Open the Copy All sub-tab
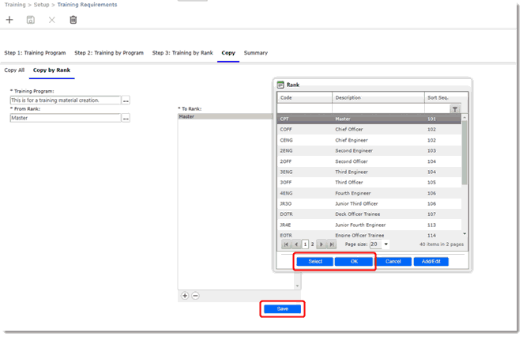The image size is (523, 337). coord(14,70)
